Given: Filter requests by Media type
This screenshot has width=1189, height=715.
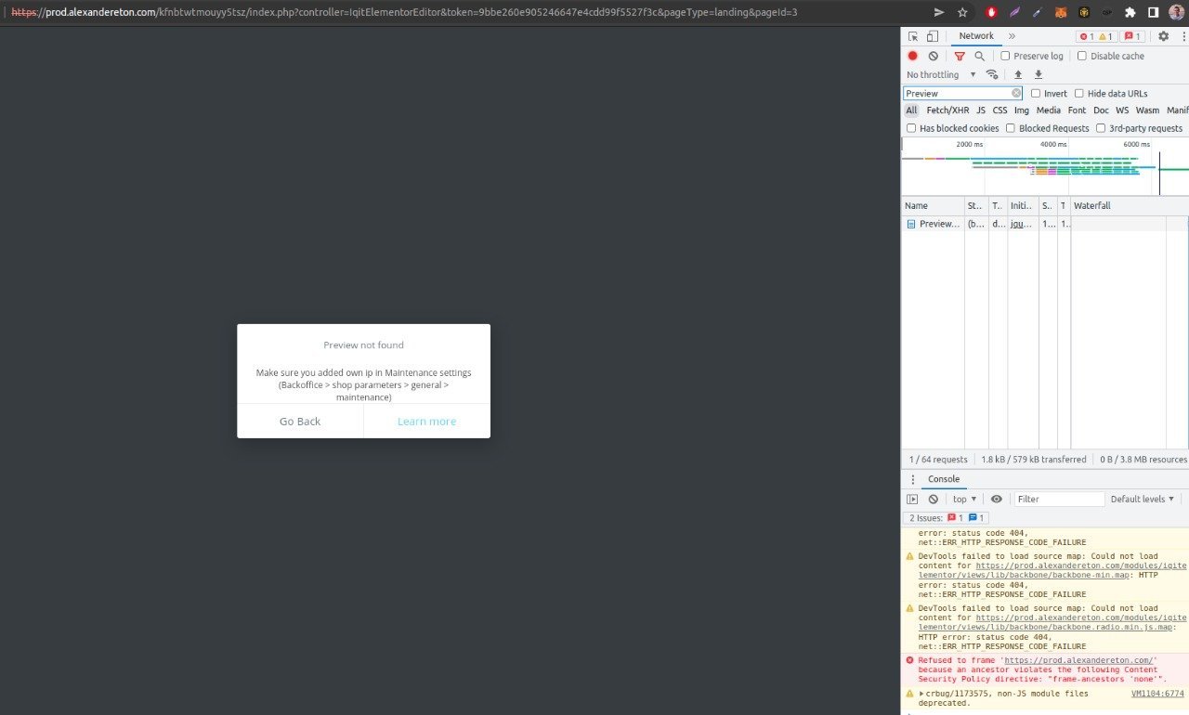Looking at the screenshot, I should [x=1049, y=110].
